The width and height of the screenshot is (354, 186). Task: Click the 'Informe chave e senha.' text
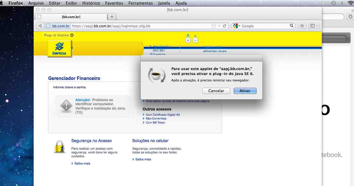click(70, 87)
